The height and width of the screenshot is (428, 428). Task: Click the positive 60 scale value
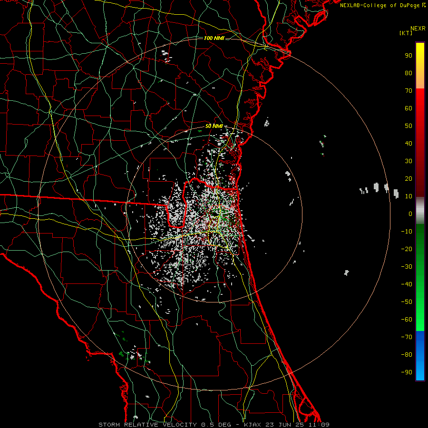(409, 108)
